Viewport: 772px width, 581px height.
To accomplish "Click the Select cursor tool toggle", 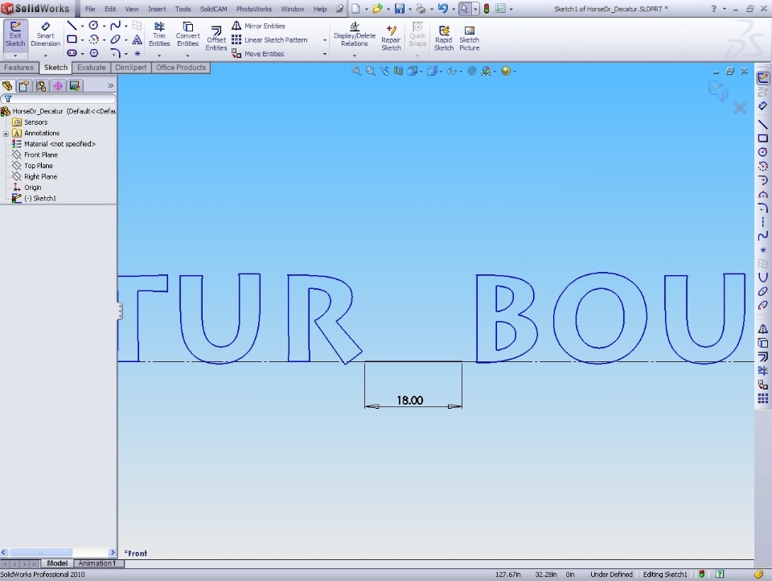I will click(x=464, y=9).
